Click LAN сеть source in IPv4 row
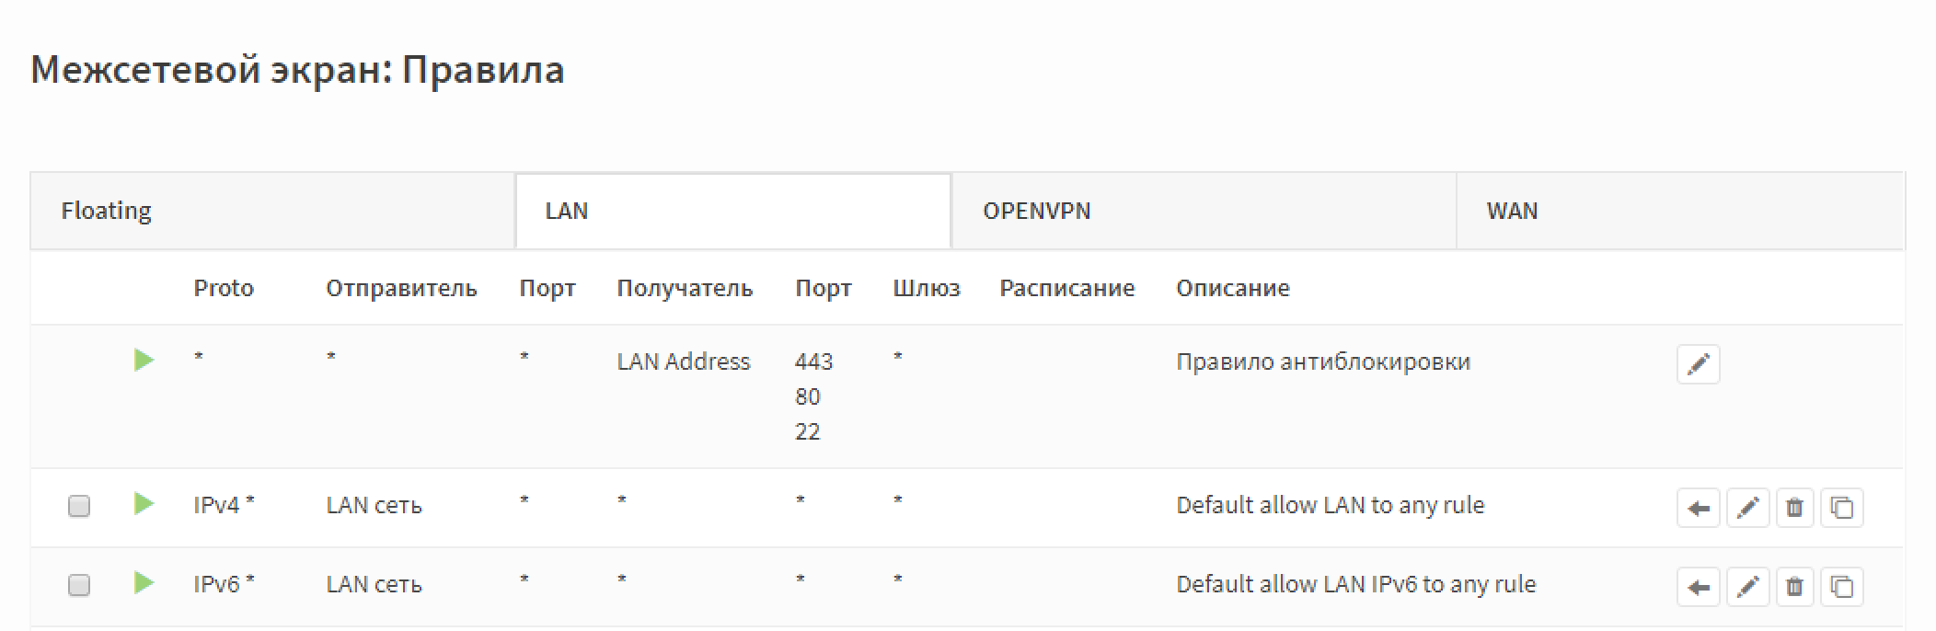The width and height of the screenshot is (1936, 631). click(374, 505)
